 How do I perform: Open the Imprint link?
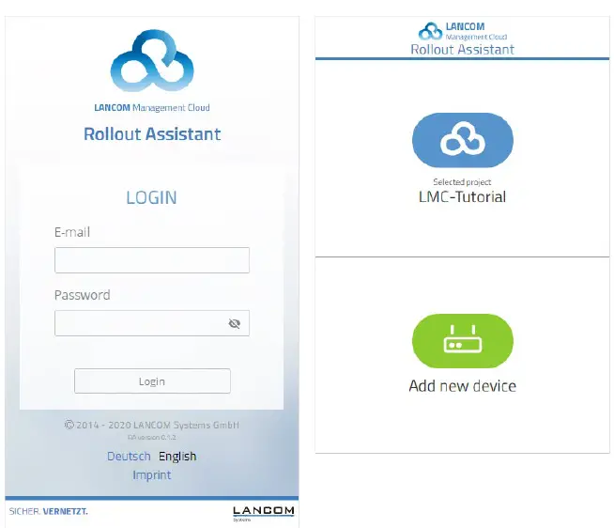(x=152, y=475)
